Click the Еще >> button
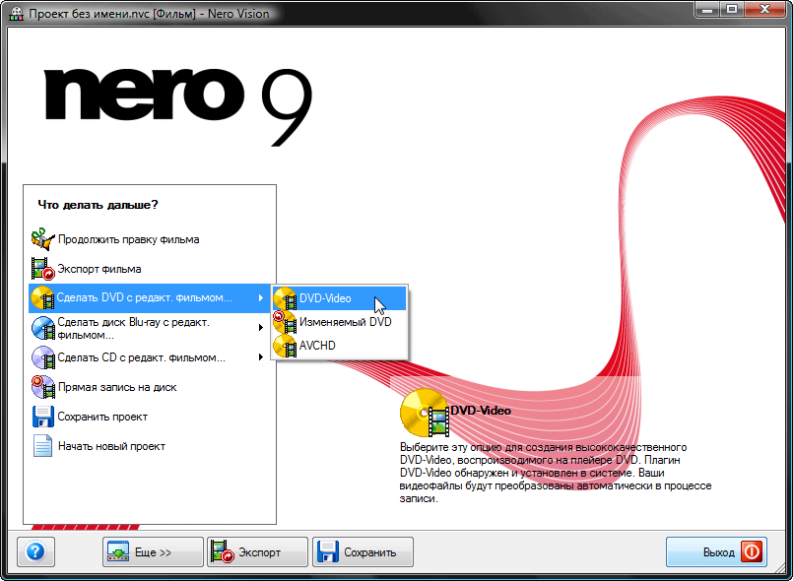Image resolution: width=793 pixels, height=581 pixels. (153, 551)
